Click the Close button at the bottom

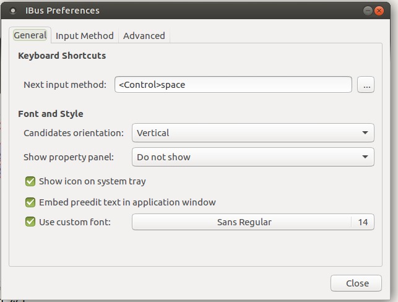click(x=356, y=283)
